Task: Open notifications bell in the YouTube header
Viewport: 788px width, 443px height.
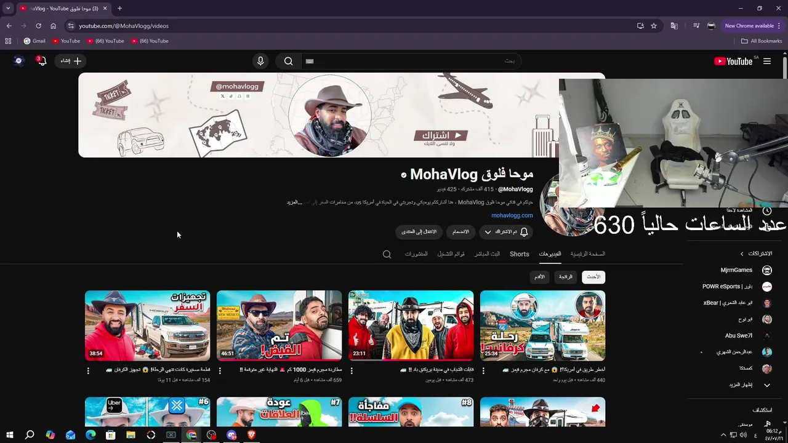Action: [42, 61]
